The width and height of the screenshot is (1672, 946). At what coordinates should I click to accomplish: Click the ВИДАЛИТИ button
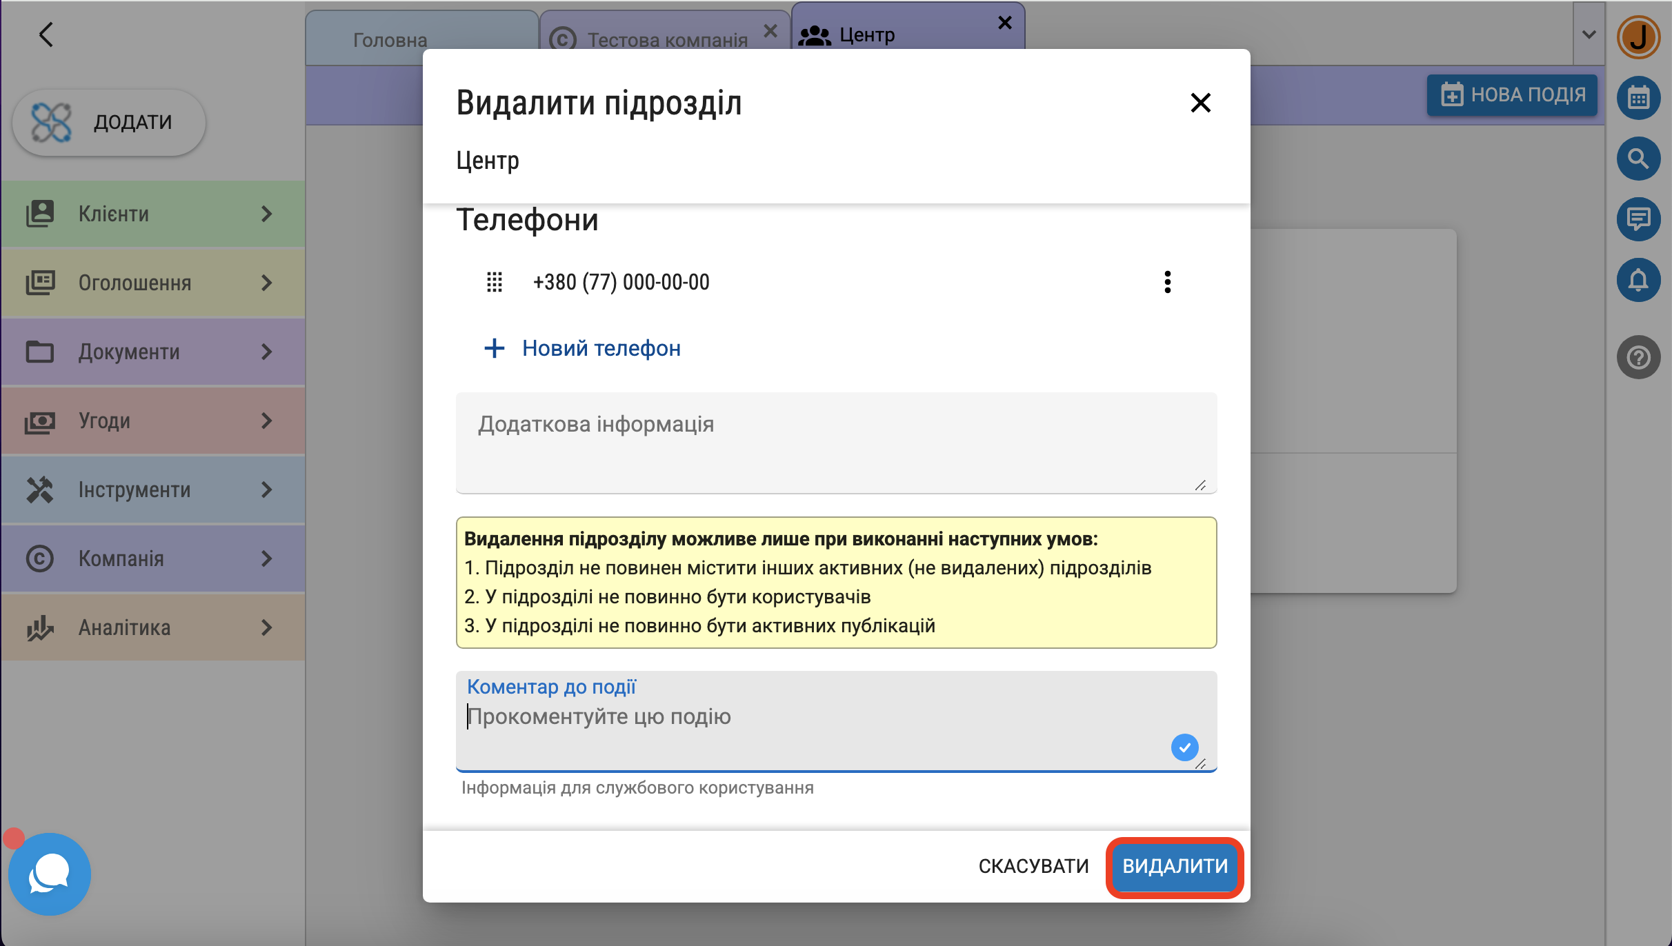click(1175, 866)
